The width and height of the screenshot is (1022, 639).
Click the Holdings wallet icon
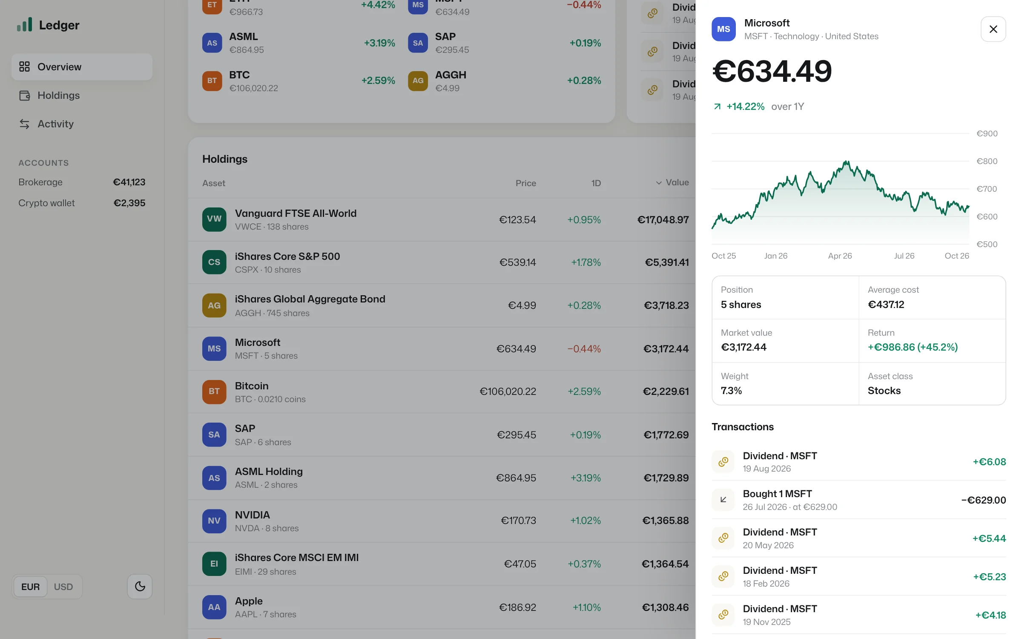24,95
